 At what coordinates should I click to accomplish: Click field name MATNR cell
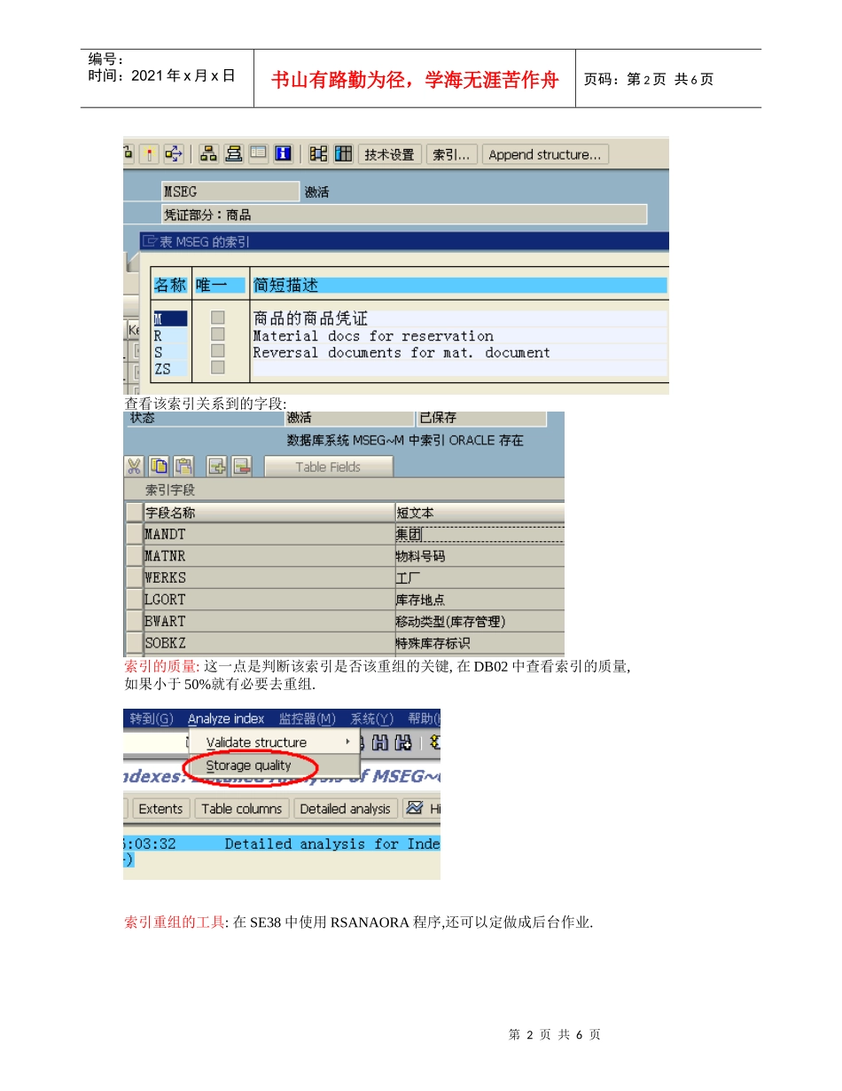click(x=269, y=556)
